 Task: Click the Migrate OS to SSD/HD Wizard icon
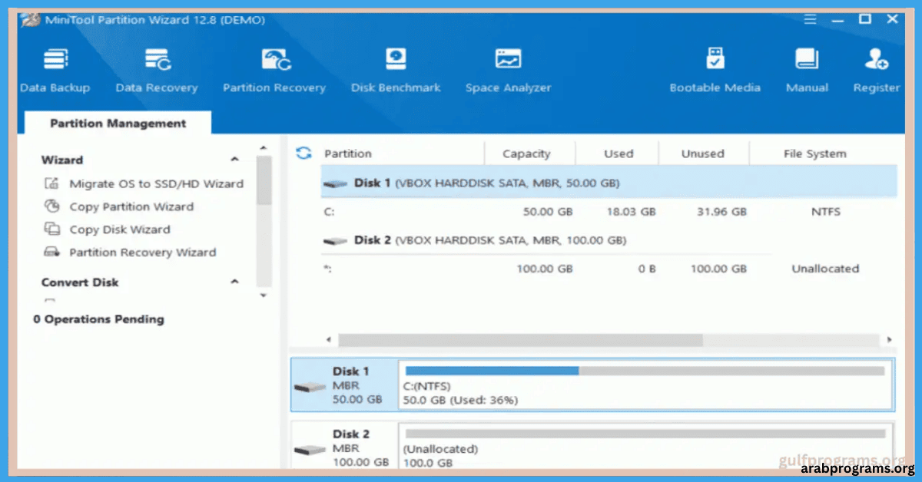point(51,183)
